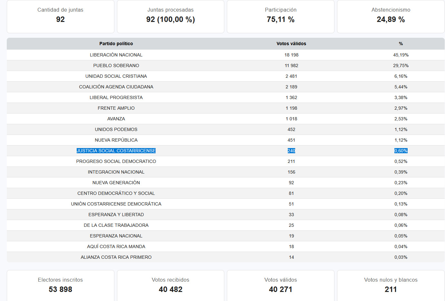
Task: Click the 18 198 votes value
Action: pyautogui.click(x=291, y=55)
